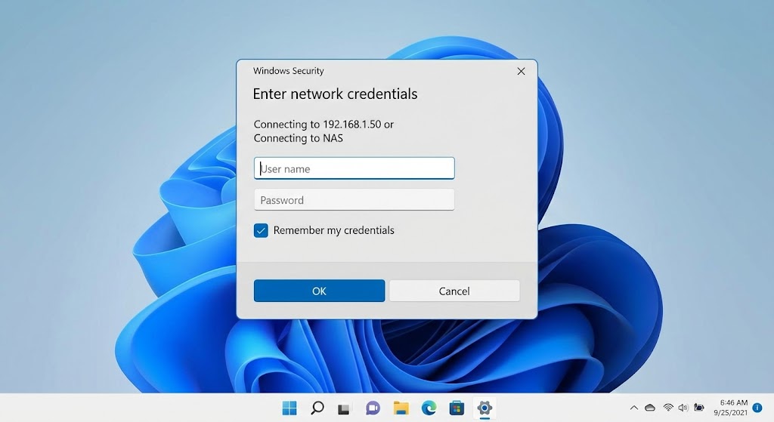Launch the Teams Chat taskbar icon
The image size is (774, 422).
(372, 408)
